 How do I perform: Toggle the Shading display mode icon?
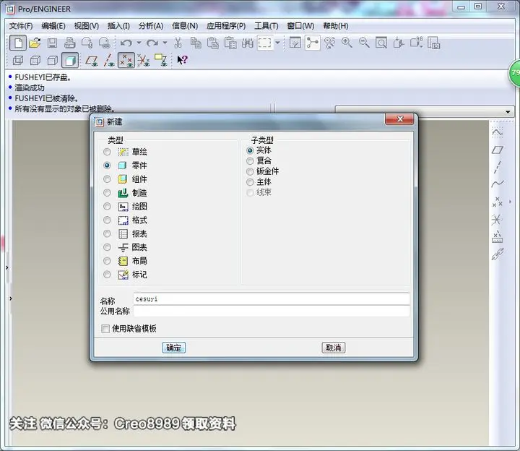(x=70, y=61)
